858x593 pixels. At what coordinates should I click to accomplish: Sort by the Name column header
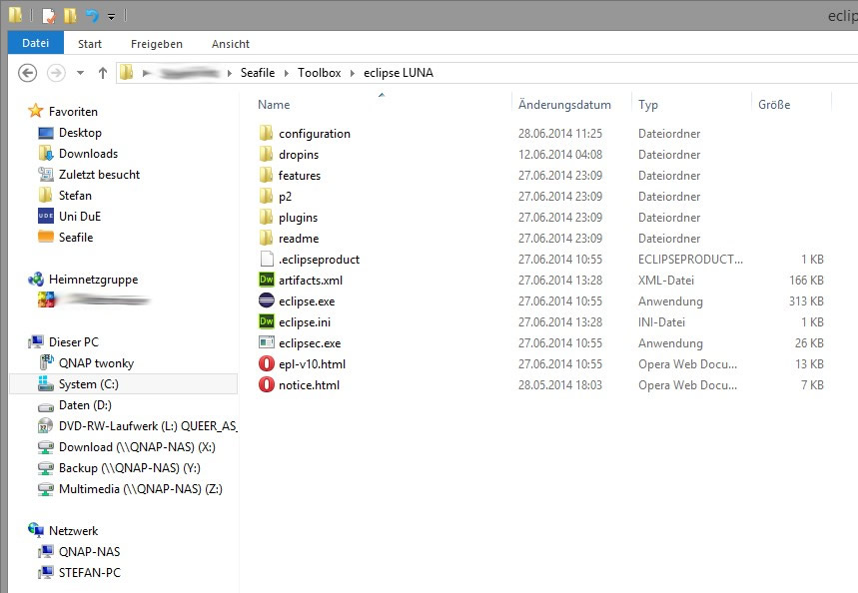(274, 105)
